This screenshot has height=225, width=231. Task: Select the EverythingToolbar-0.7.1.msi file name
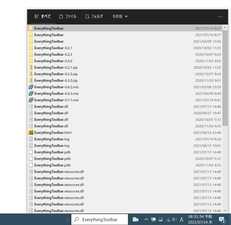(56, 100)
